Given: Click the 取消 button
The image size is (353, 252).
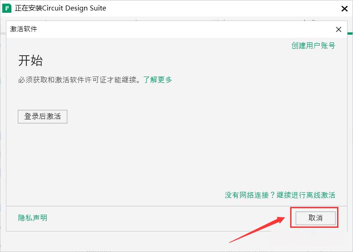Looking at the screenshot, I should click(x=315, y=218).
